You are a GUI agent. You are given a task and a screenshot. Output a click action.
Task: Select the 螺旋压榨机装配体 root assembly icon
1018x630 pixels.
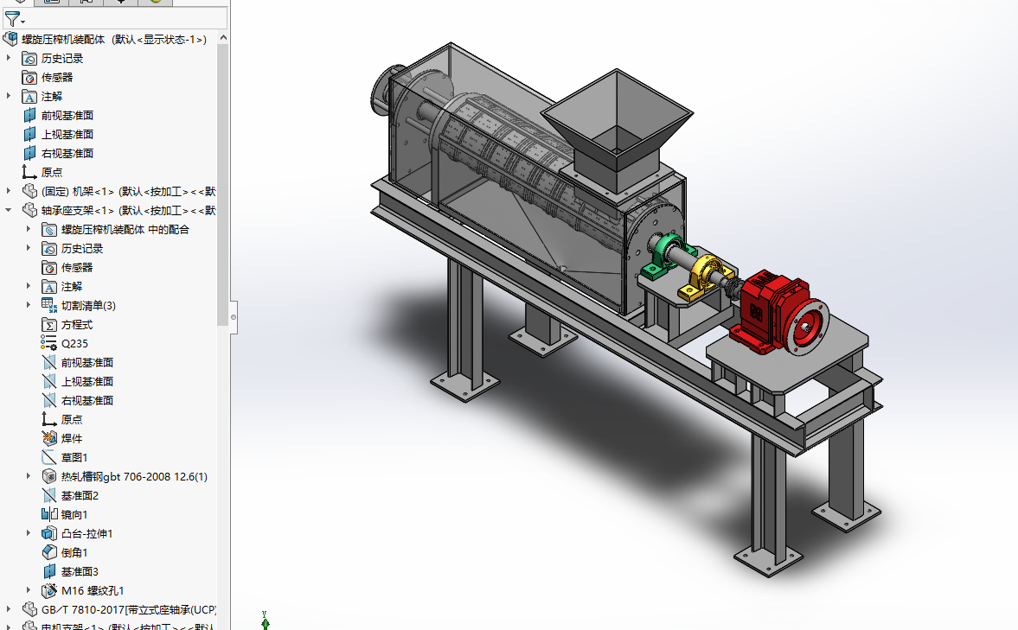click(10, 40)
